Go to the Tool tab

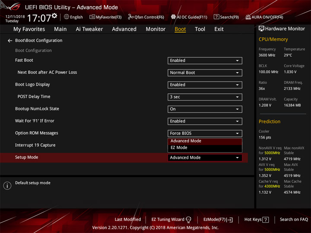200,29
